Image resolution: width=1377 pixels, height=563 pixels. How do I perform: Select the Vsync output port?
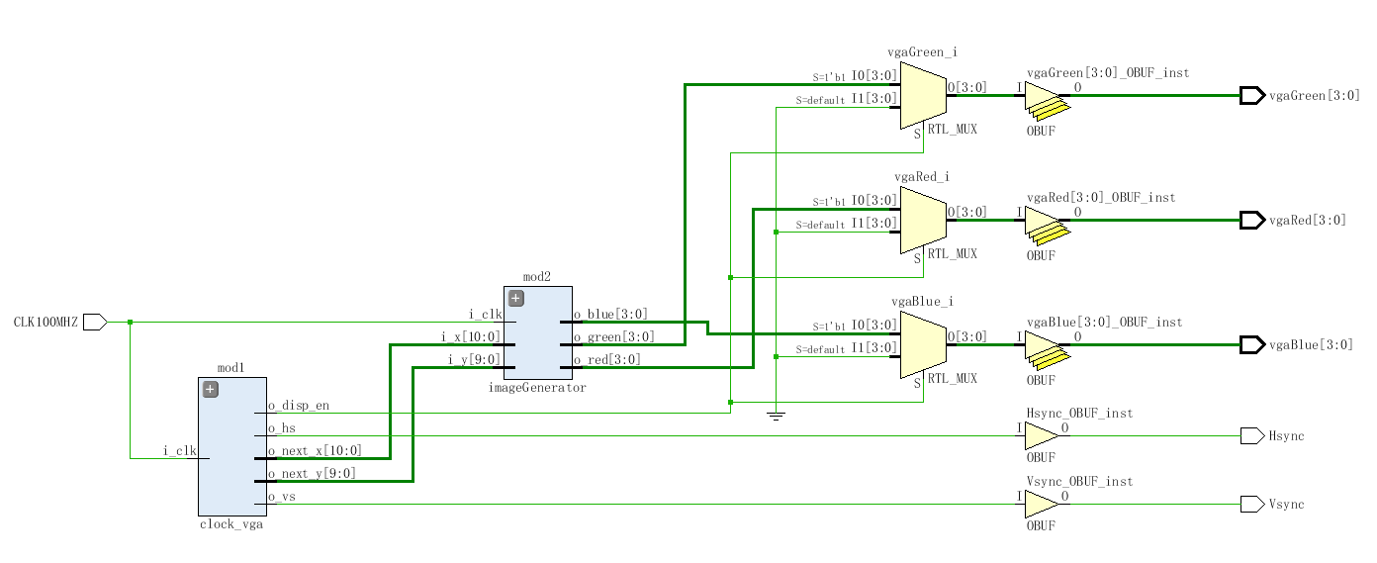(x=1252, y=505)
